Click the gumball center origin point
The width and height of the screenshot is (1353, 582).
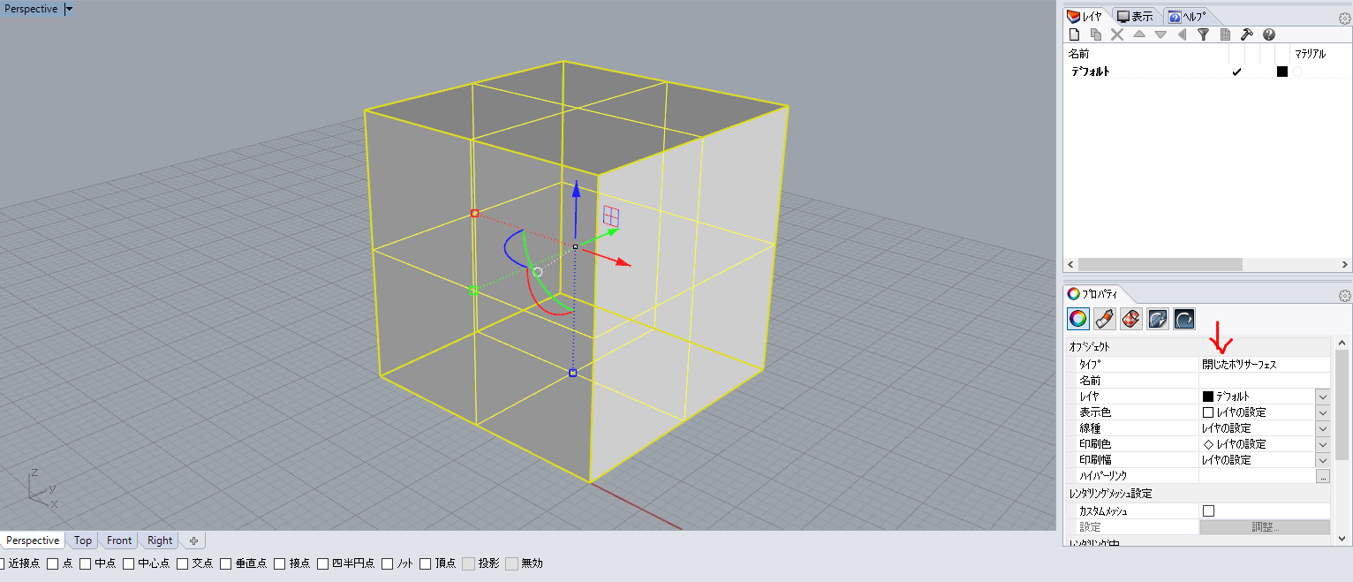(x=575, y=246)
